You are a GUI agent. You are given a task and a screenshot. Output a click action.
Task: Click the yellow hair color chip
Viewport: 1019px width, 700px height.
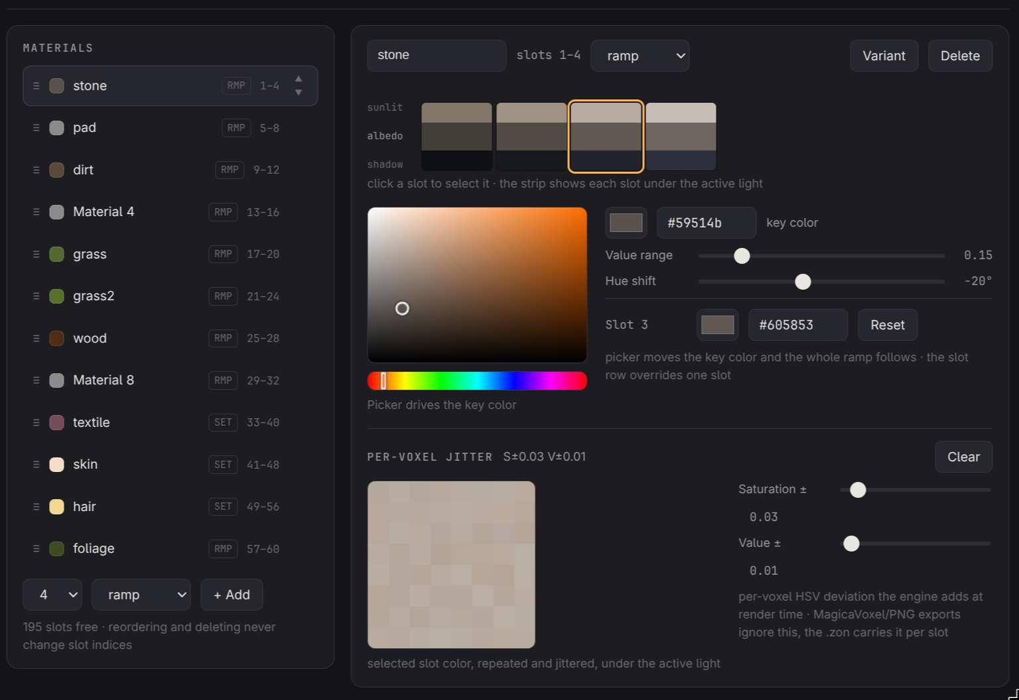[57, 507]
